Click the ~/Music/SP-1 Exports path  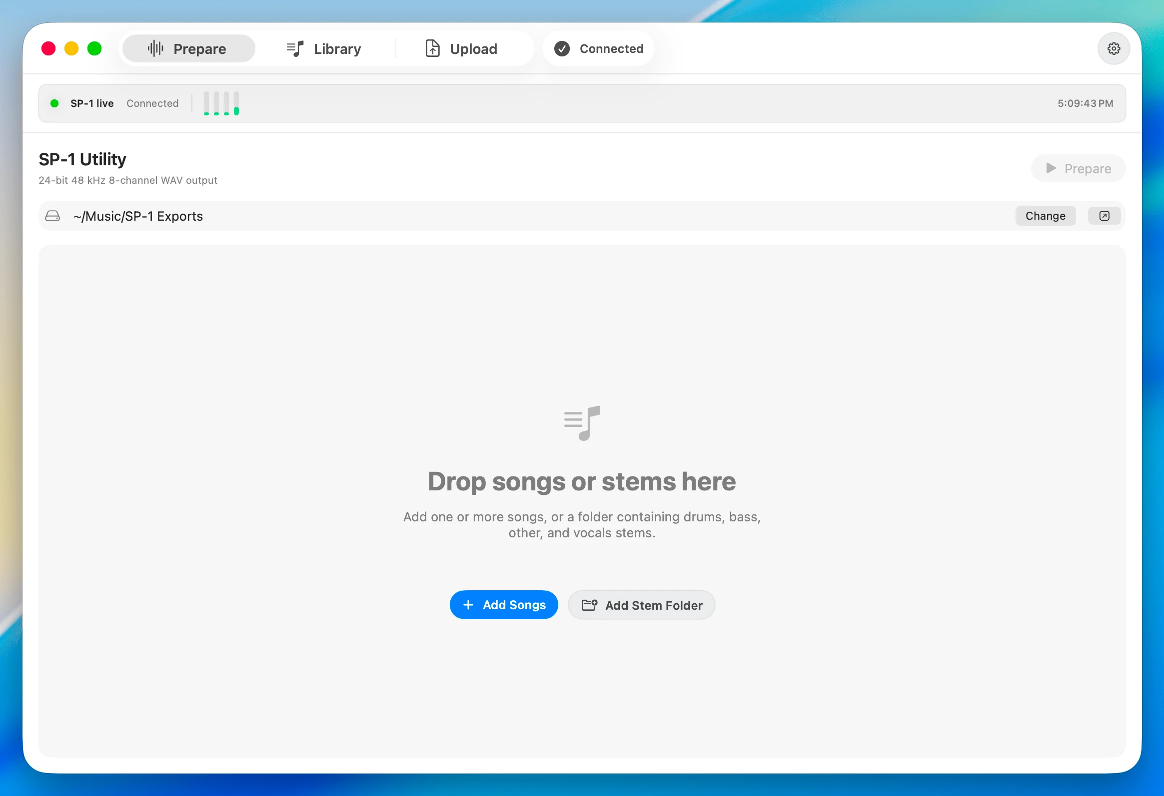point(138,216)
